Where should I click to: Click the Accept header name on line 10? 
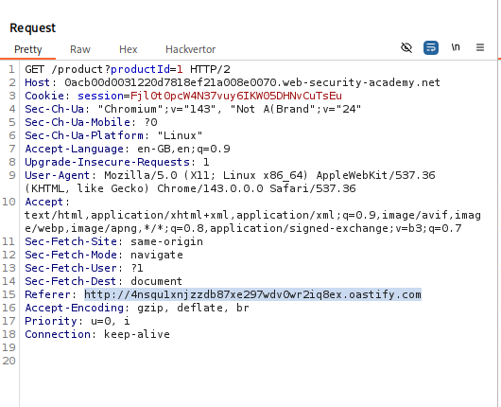click(44, 202)
